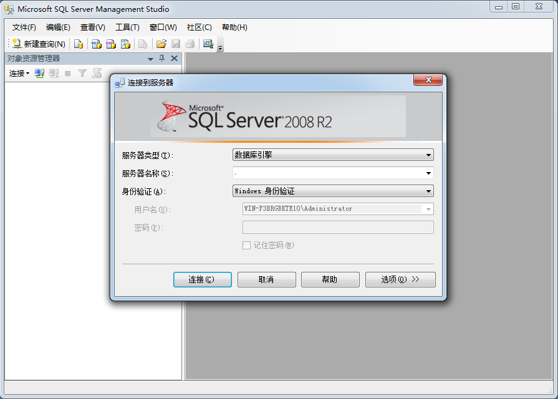The height and width of the screenshot is (399, 558).
Task: Click the Analysis Services XMLA Query icon
Action: 125,44
